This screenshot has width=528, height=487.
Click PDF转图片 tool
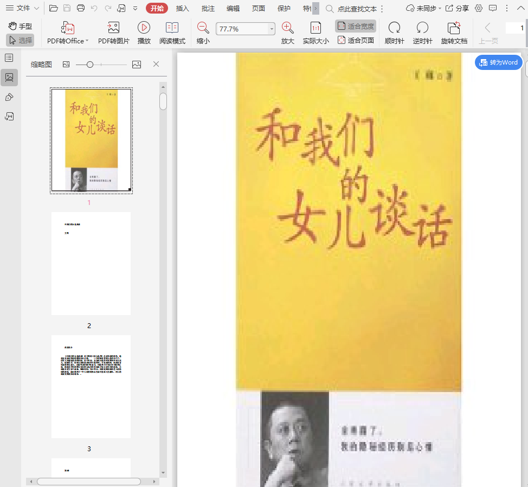113,33
